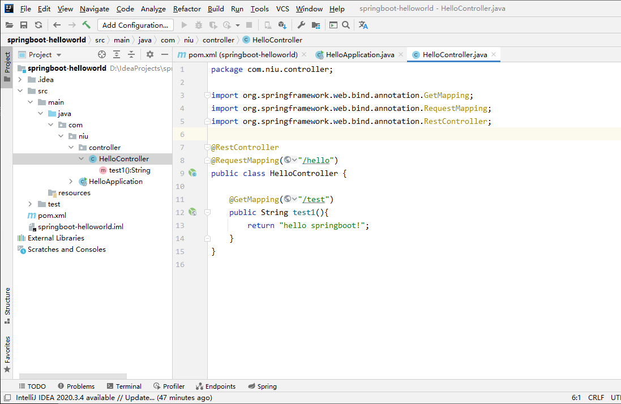621x404 pixels.
Task: Expand the .idea folder in the tree
Action: [x=20, y=80]
